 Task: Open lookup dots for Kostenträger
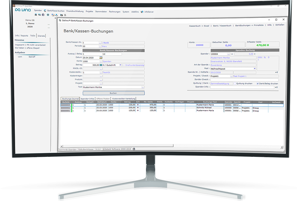tap(101, 76)
